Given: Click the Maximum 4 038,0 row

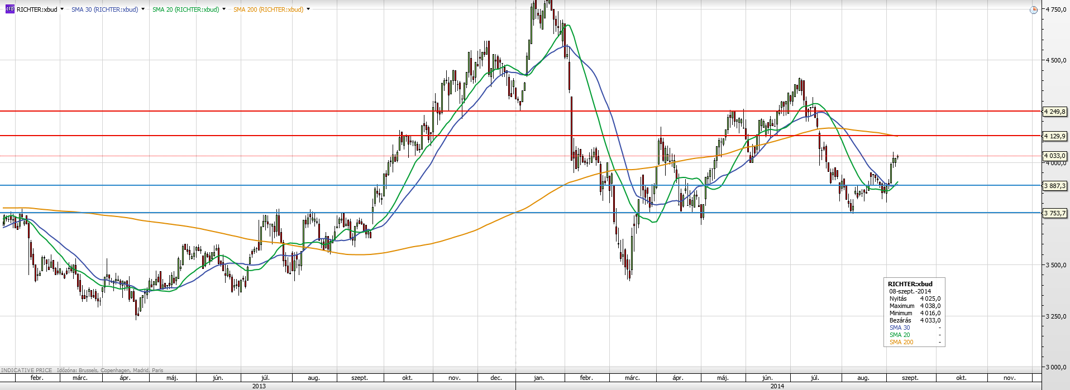Looking at the screenshot, I should click(915, 306).
